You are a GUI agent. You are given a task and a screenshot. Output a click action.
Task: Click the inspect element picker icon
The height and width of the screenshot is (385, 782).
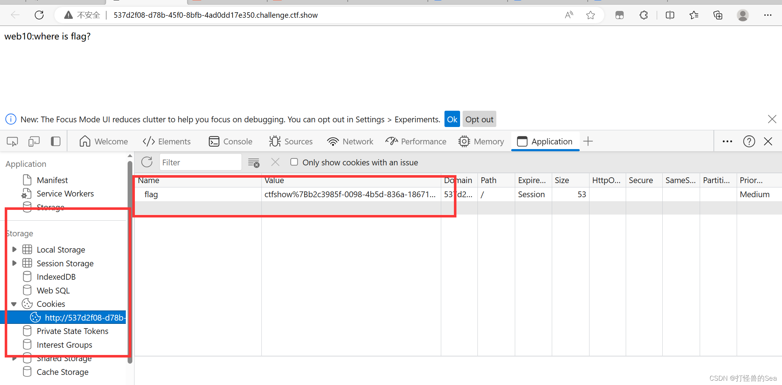[x=12, y=141]
